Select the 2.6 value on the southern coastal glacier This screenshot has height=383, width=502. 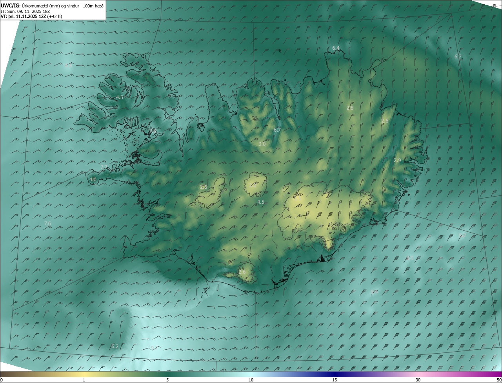click(x=242, y=272)
